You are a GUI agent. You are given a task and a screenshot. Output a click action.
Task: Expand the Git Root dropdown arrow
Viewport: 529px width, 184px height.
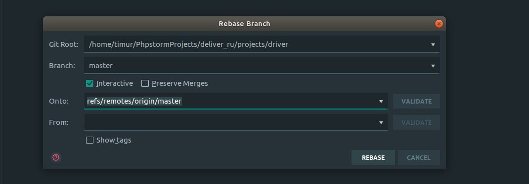433,44
